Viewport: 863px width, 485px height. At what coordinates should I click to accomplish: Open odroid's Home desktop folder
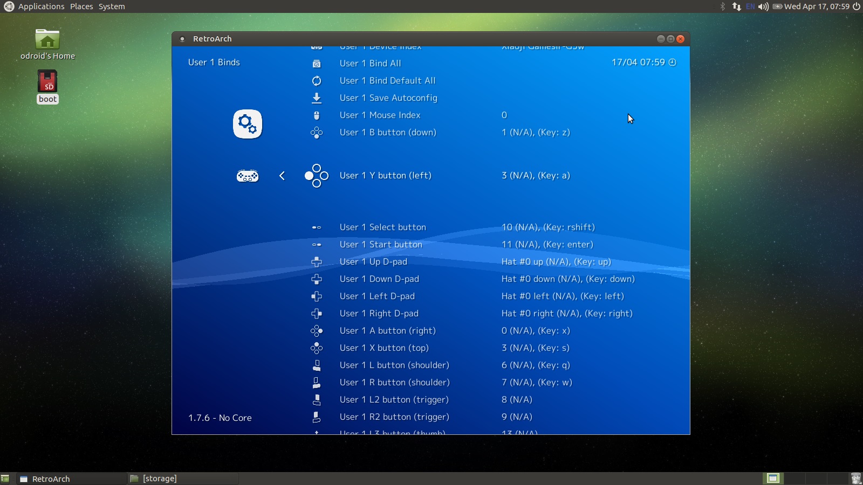pyautogui.click(x=47, y=40)
